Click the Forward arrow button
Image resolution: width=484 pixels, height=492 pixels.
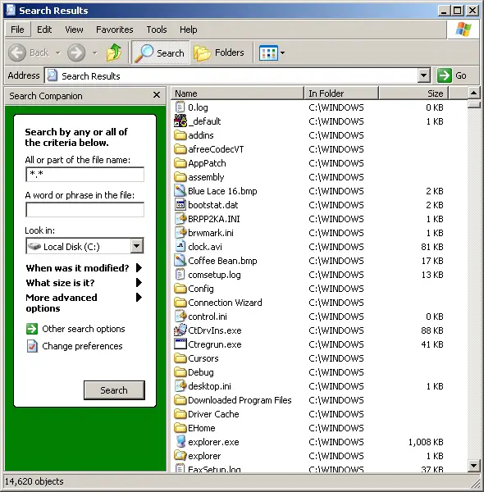76,52
